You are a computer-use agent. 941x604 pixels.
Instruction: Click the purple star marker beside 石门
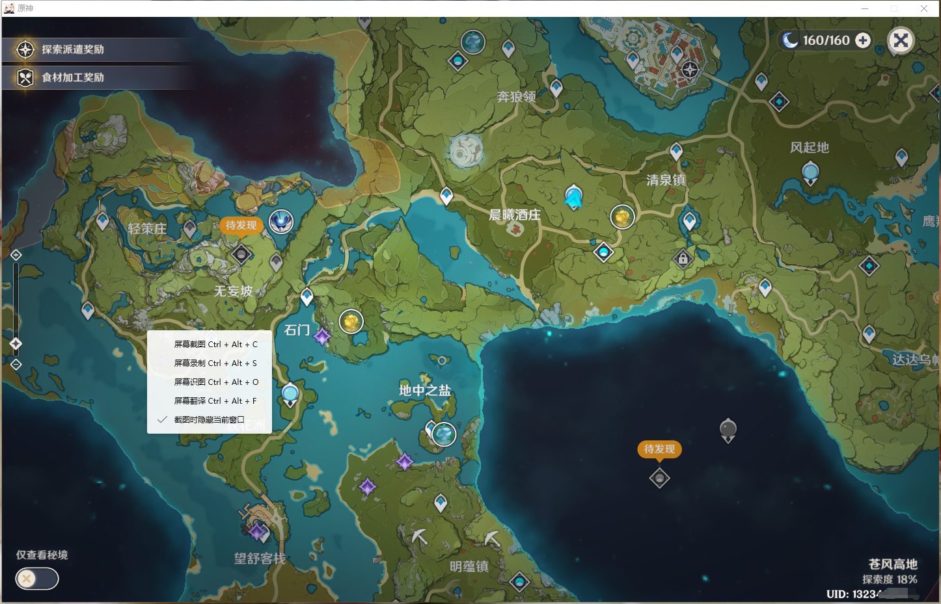(x=322, y=336)
